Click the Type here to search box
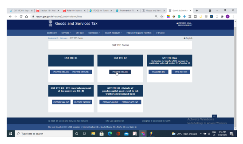 click(44, 134)
